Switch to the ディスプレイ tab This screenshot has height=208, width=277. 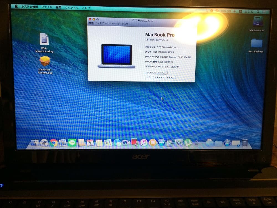[x=101, y=23]
